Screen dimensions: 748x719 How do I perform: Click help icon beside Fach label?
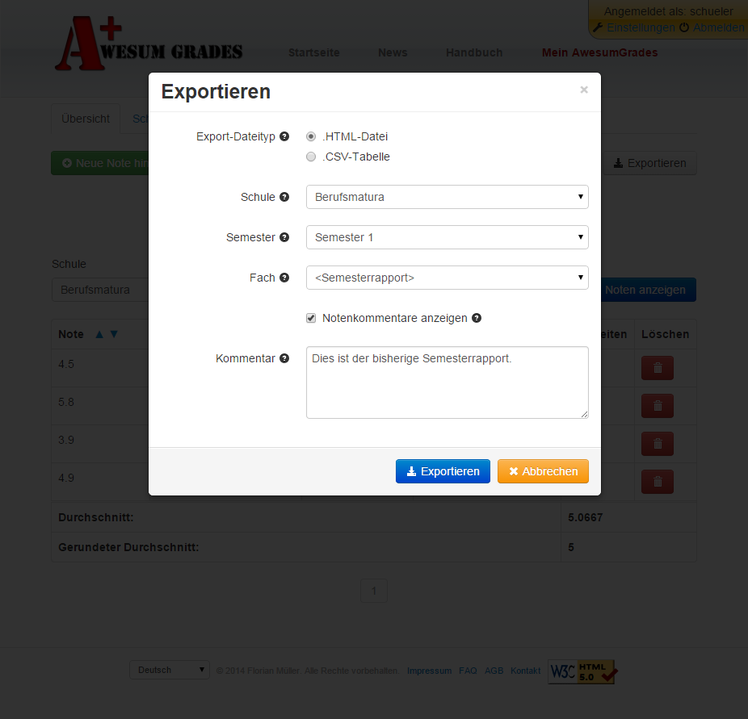pos(284,278)
